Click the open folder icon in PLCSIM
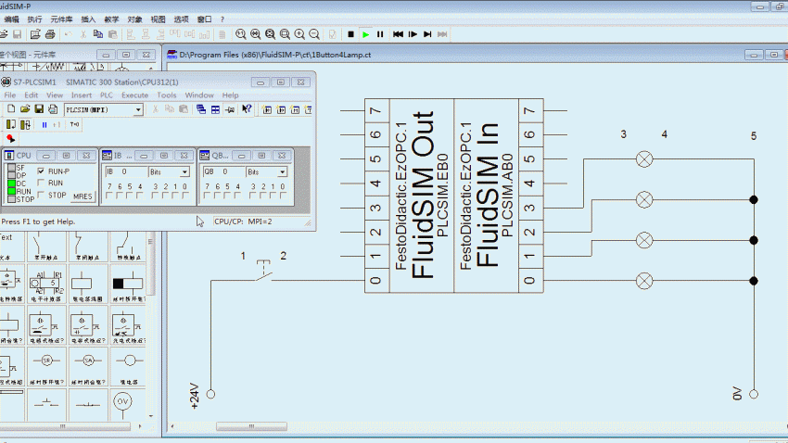The image size is (788, 443). (x=25, y=109)
